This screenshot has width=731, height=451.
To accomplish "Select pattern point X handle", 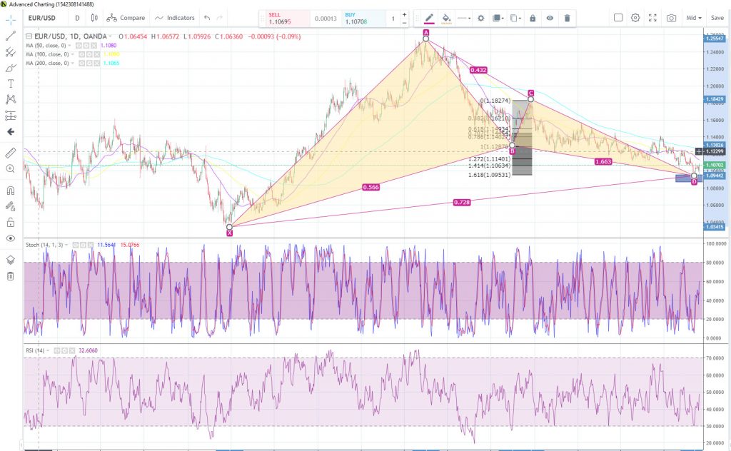I will pyautogui.click(x=229, y=227).
